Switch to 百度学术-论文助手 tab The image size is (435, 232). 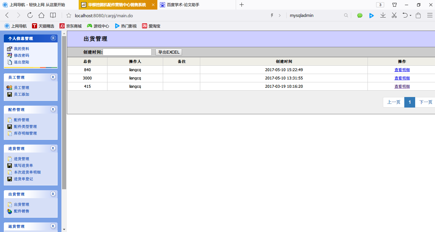point(197,5)
